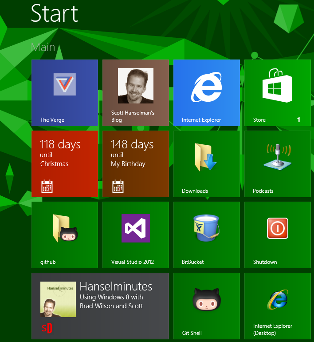Click calendar icon on My Birthday tile

118,186
